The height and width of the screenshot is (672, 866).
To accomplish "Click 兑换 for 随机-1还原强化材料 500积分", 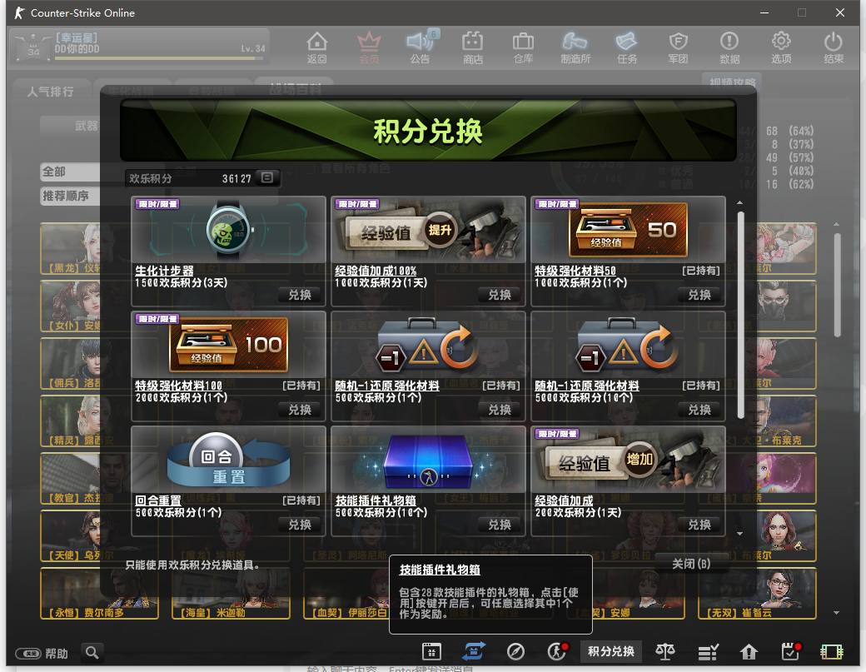I will (500, 410).
